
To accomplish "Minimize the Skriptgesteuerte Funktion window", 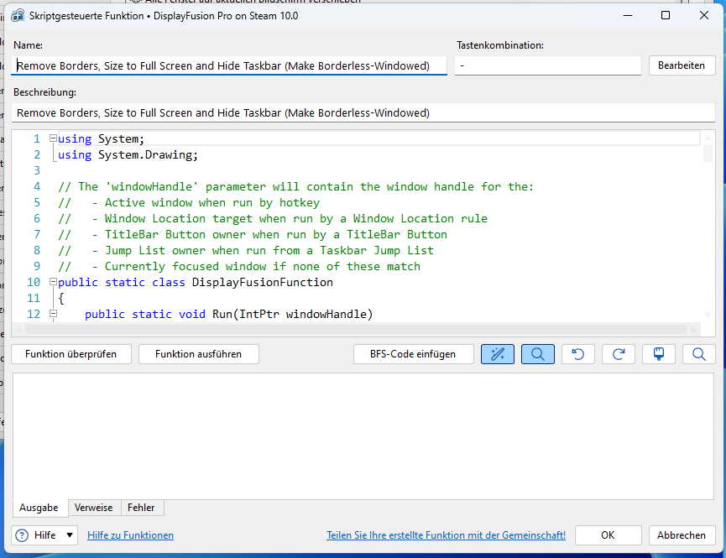I will click(x=628, y=15).
